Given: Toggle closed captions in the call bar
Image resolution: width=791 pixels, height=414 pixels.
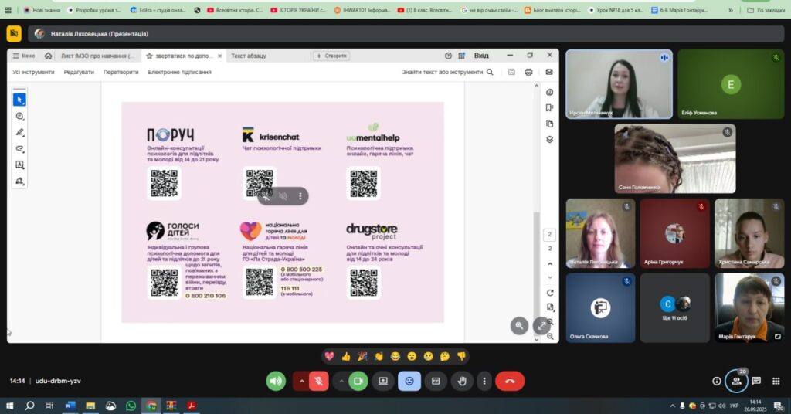Looking at the screenshot, I should (435, 381).
